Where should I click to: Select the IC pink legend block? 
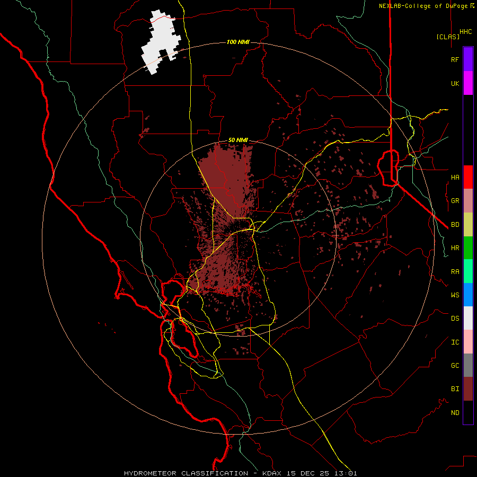pos(468,342)
